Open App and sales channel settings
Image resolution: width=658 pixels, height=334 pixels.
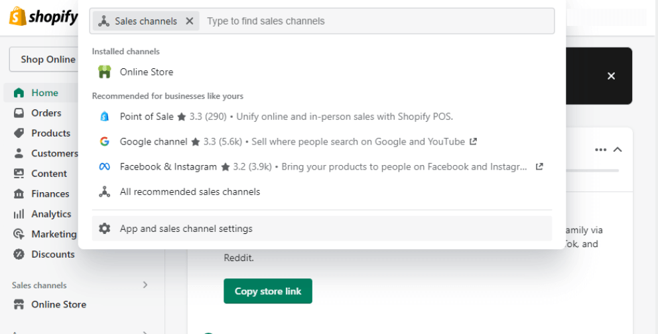point(322,229)
